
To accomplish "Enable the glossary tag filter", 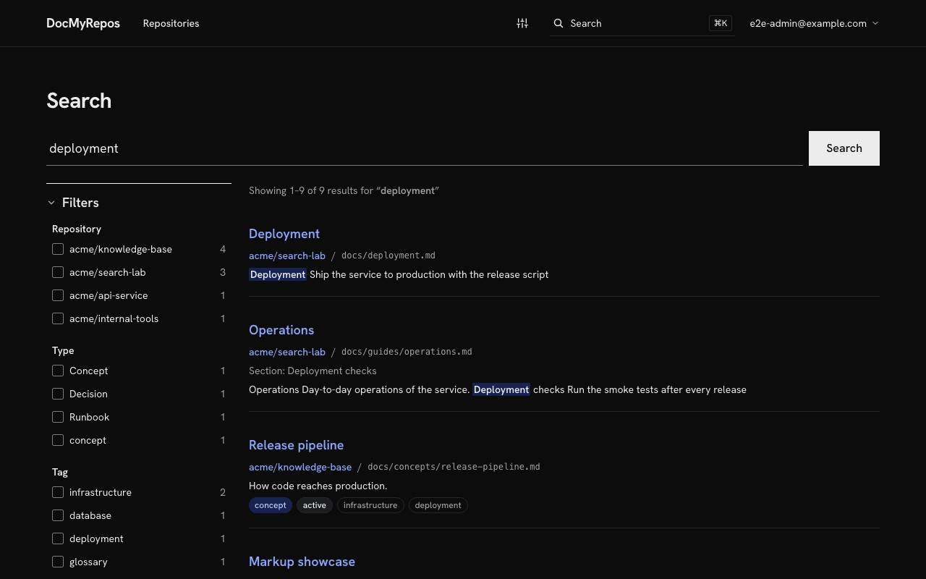I will [x=58, y=562].
